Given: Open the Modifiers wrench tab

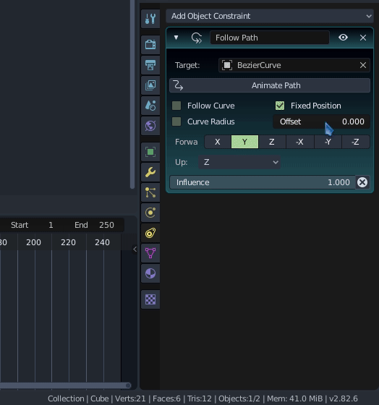Looking at the screenshot, I should [x=150, y=172].
